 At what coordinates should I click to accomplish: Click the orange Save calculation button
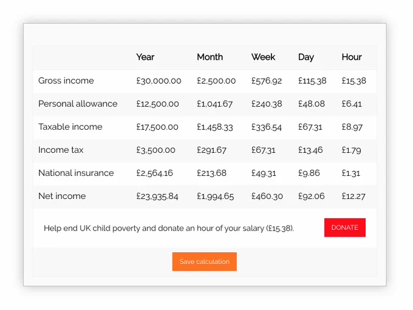point(205,261)
